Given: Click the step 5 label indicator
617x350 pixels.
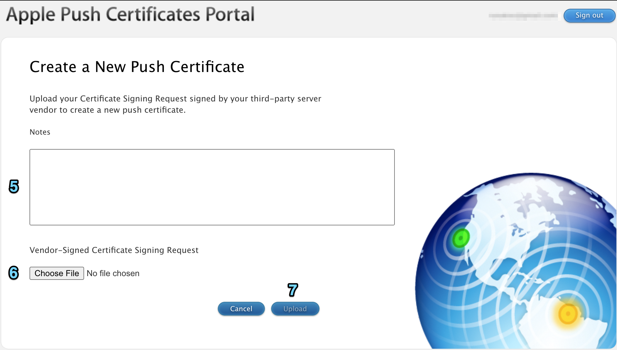Looking at the screenshot, I should click(14, 186).
